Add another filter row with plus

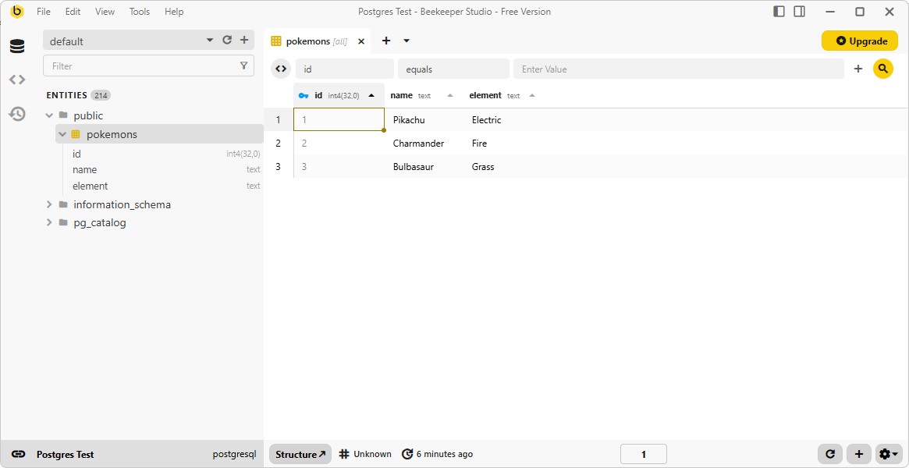pos(858,69)
